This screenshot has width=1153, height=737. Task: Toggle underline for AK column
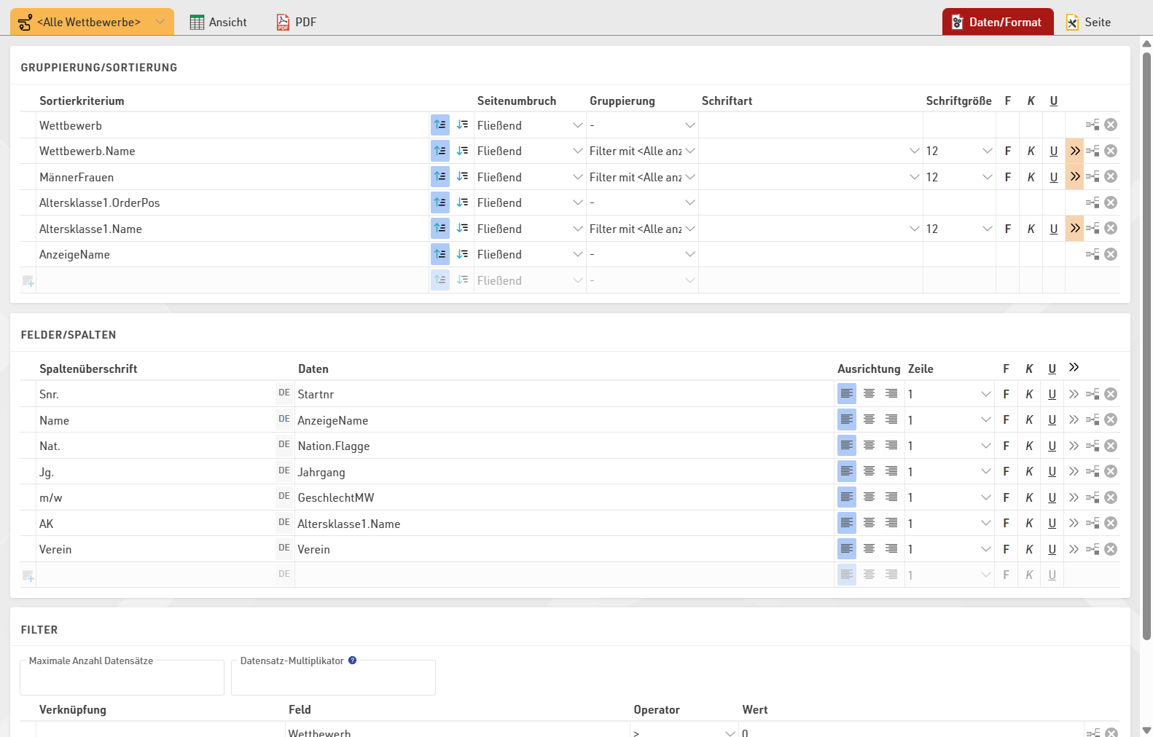click(1052, 524)
